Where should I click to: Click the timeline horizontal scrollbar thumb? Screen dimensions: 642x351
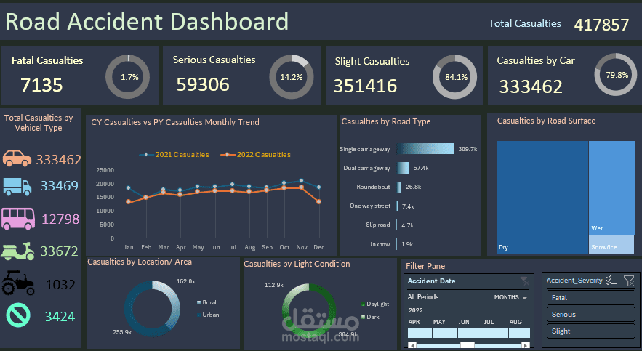[468, 345]
